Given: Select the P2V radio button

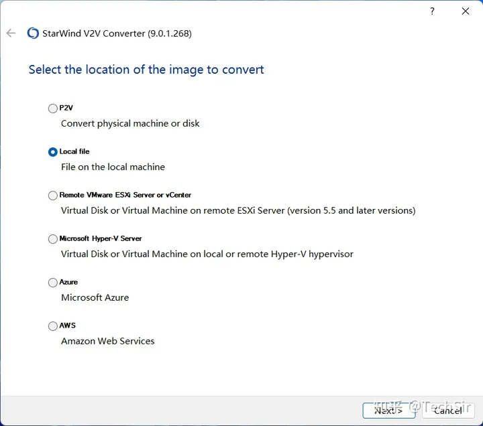Looking at the screenshot, I should click(53, 109).
